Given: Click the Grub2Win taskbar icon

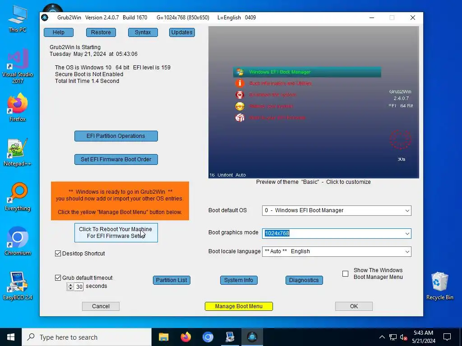Looking at the screenshot, I should point(252,337).
